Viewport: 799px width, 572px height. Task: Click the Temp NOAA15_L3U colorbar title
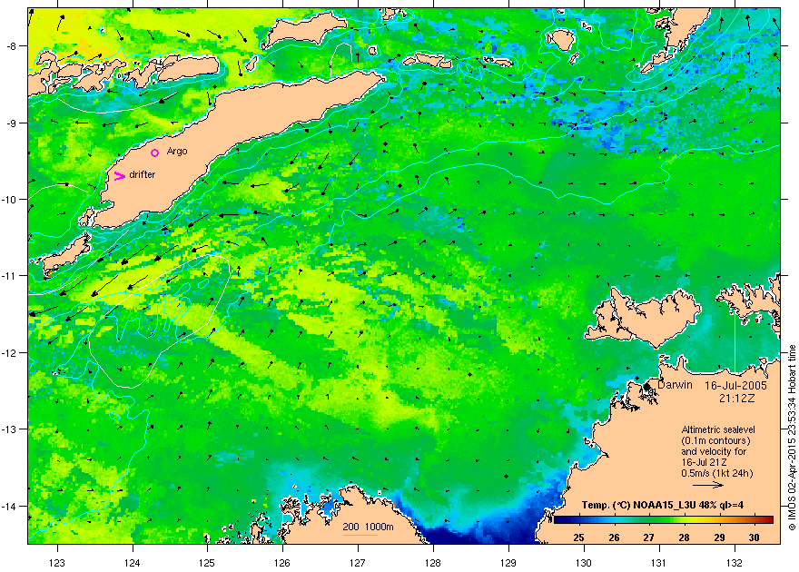click(663, 506)
